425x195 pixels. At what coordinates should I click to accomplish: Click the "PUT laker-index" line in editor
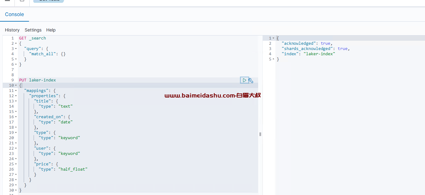[x=38, y=80]
